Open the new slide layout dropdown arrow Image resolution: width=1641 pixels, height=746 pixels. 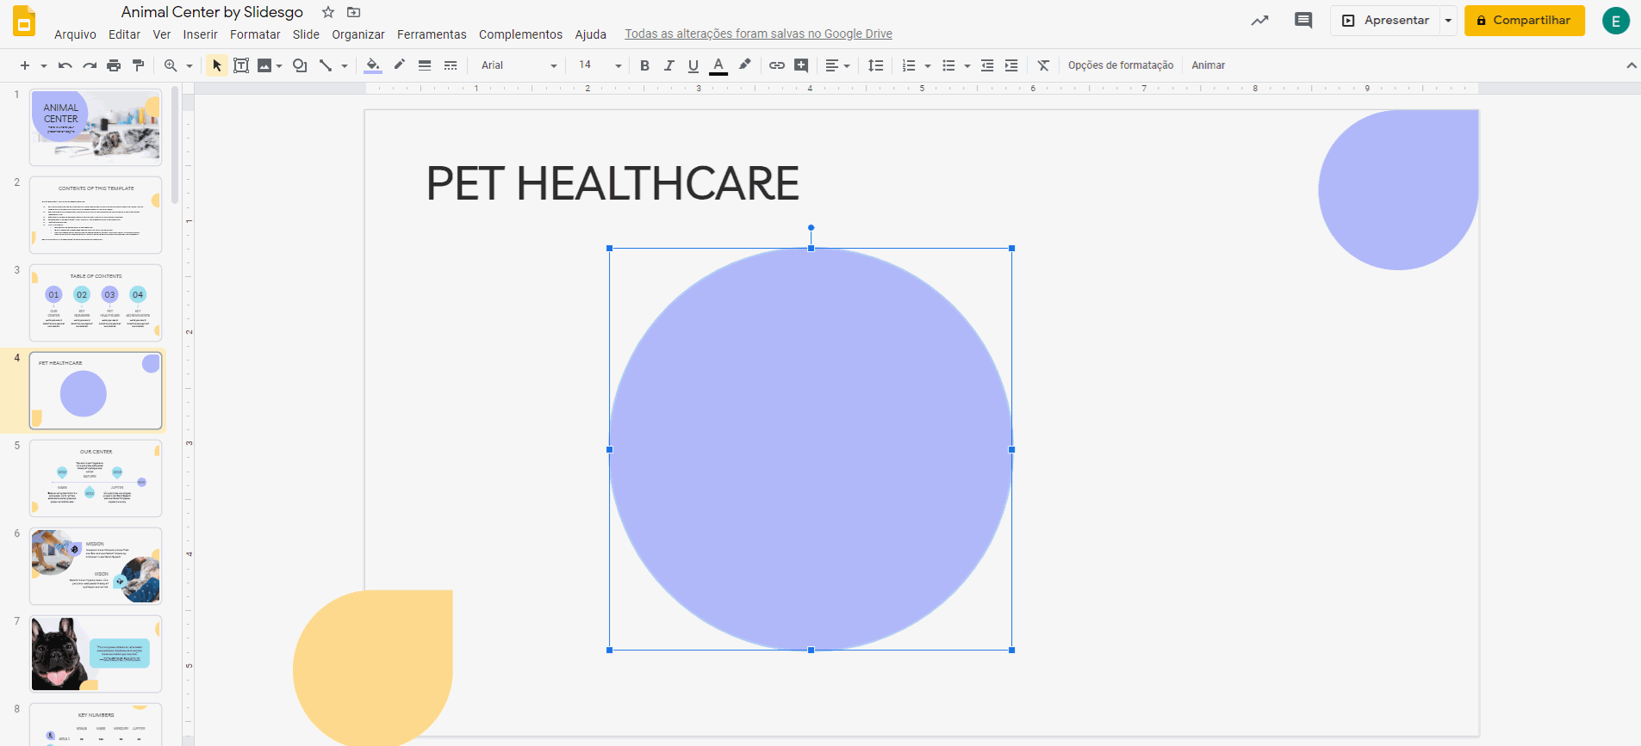(x=43, y=66)
